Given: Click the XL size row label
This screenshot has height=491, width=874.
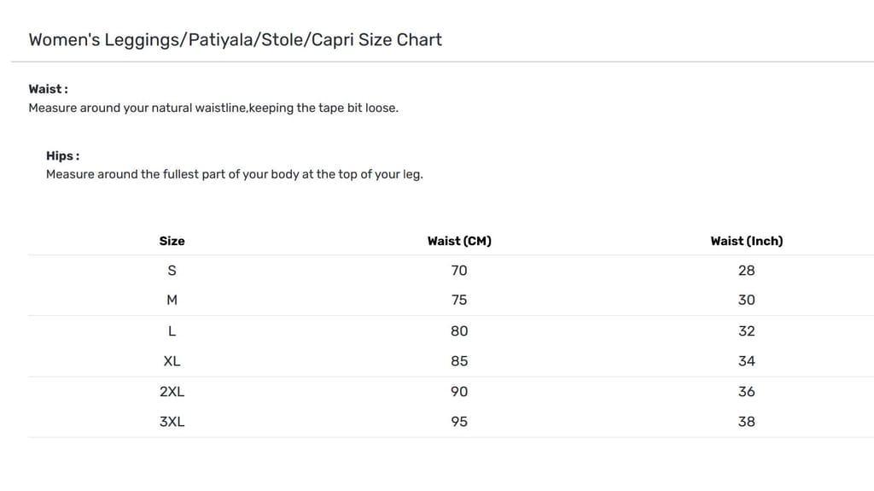Looking at the screenshot, I should point(172,361).
